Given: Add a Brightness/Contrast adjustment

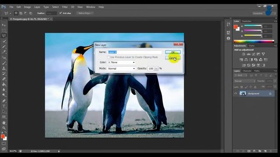Looking at the screenshot, I should pos(244,54).
